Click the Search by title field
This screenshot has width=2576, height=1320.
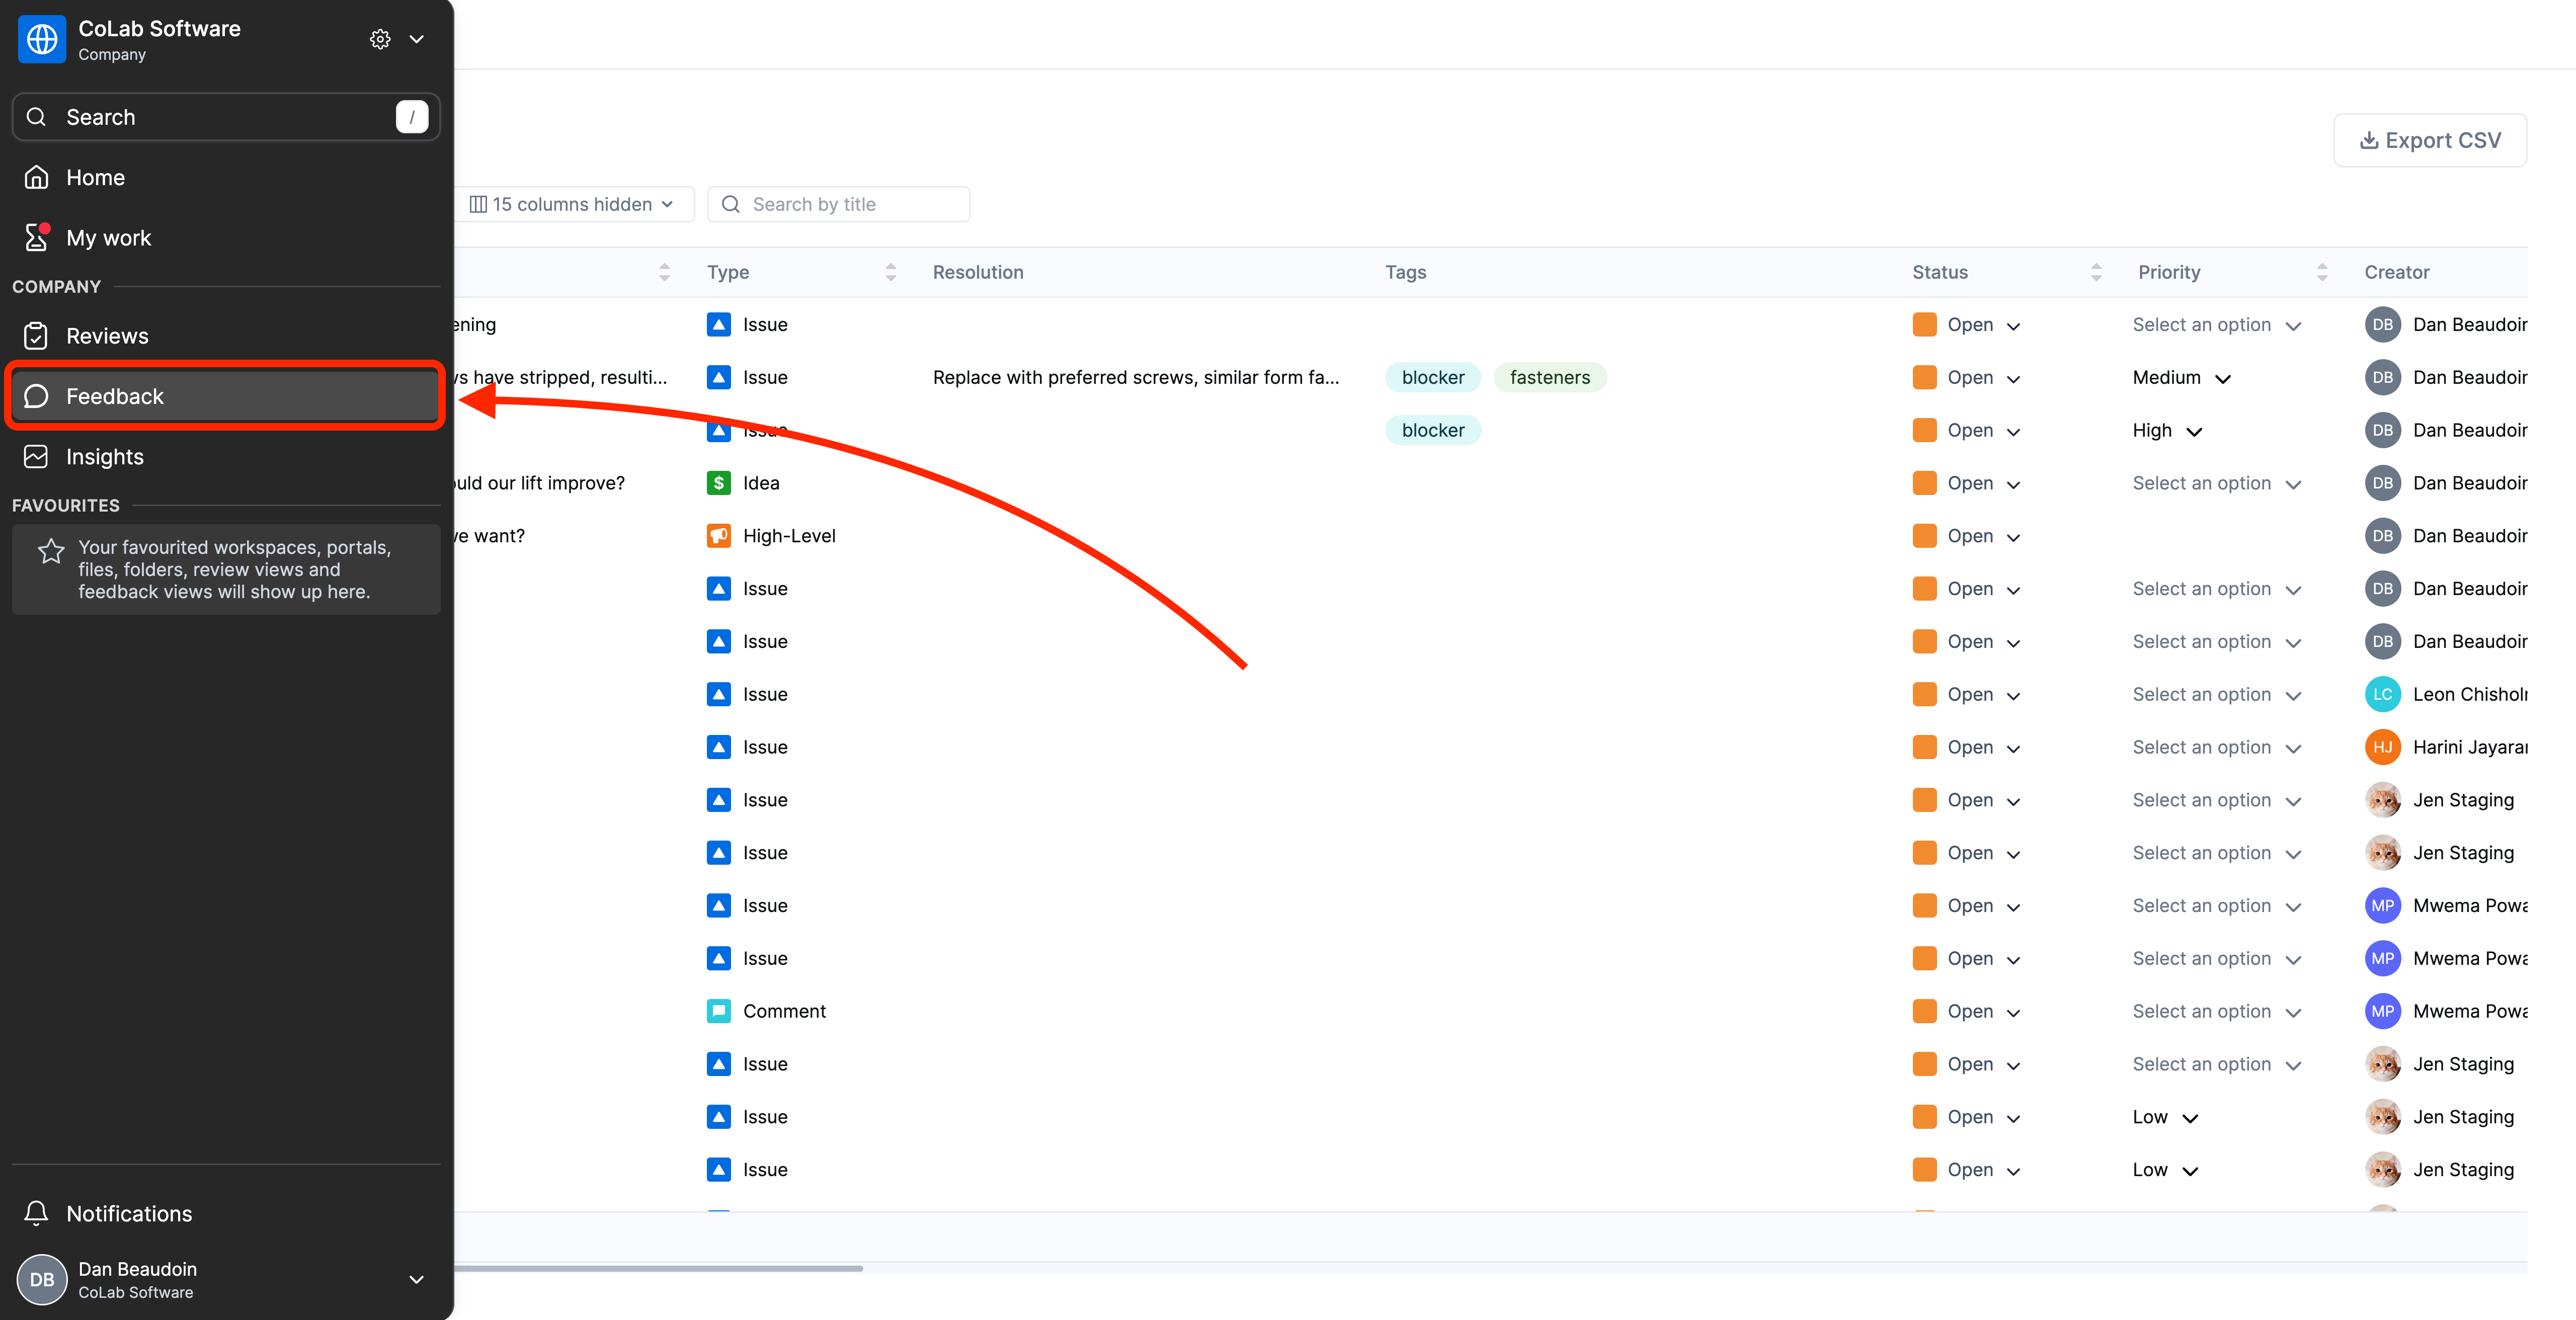838,204
